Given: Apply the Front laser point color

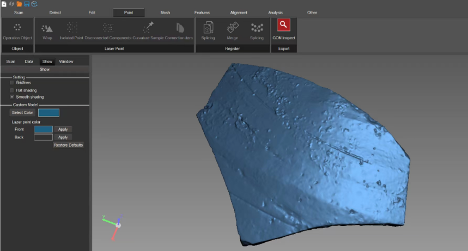Looking at the screenshot, I should pos(63,129).
